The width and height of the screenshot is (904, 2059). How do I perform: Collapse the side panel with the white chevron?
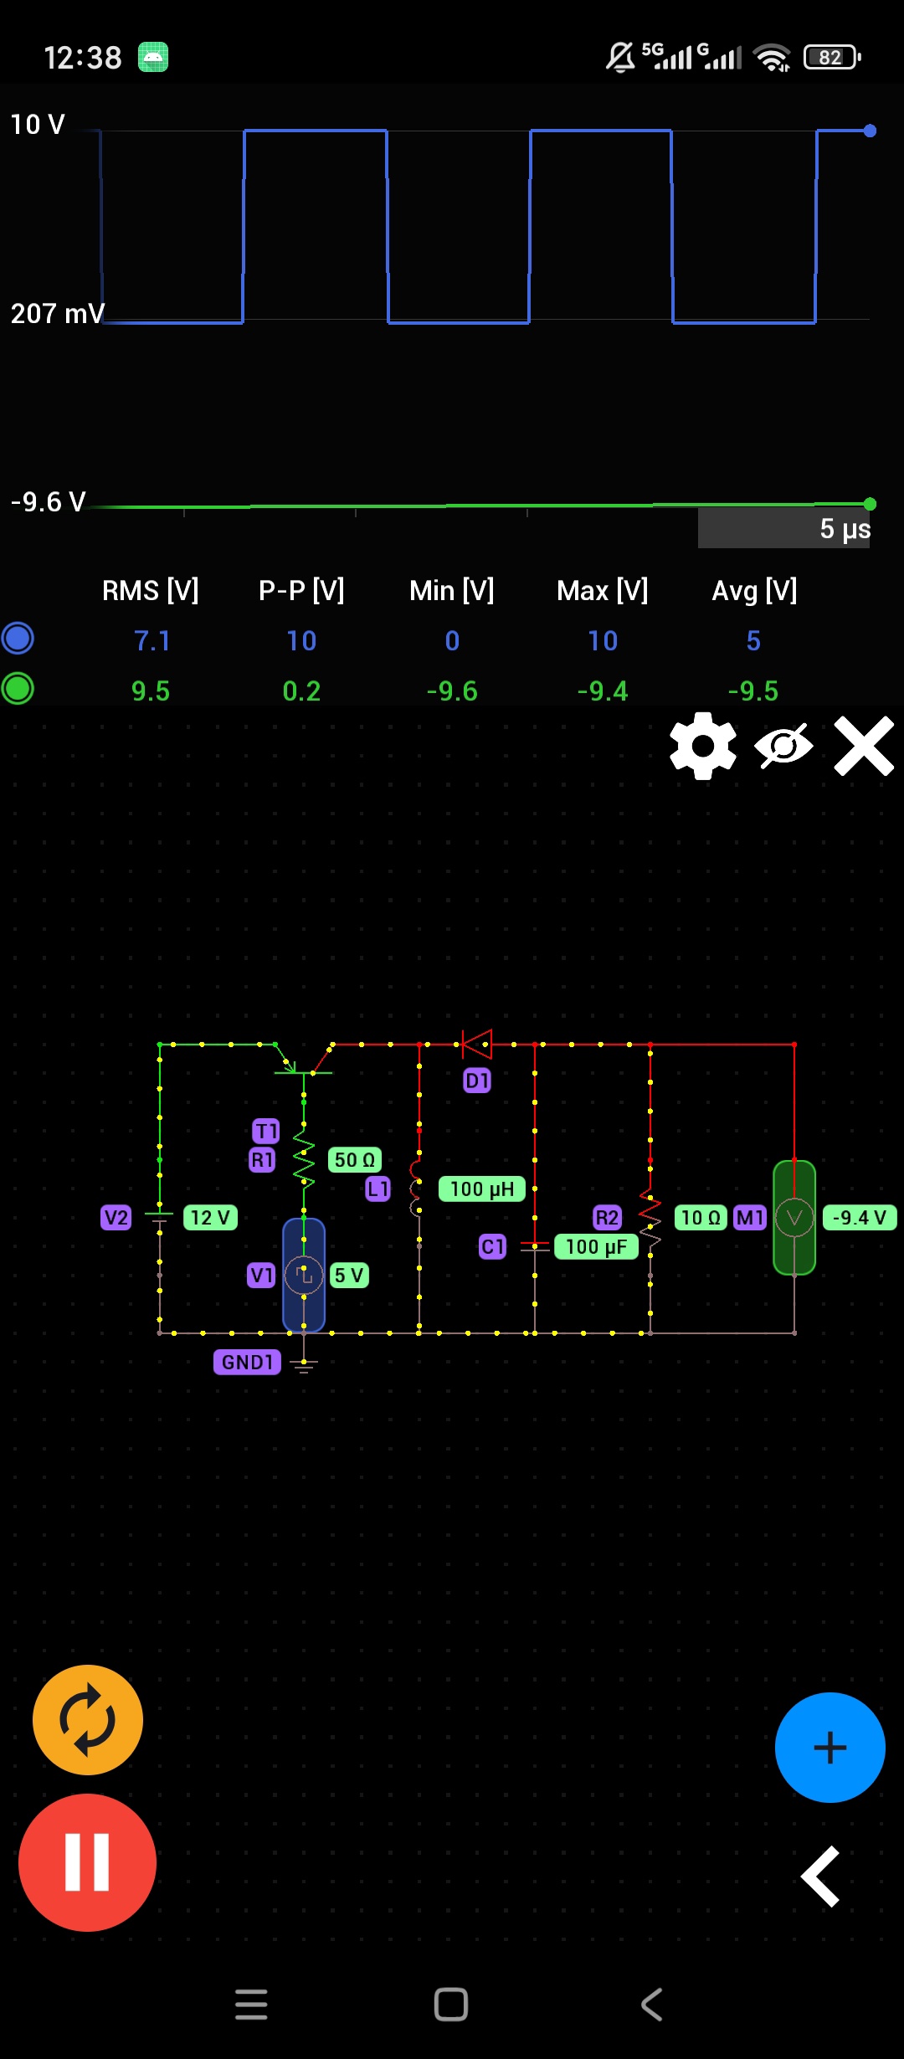click(821, 1877)
